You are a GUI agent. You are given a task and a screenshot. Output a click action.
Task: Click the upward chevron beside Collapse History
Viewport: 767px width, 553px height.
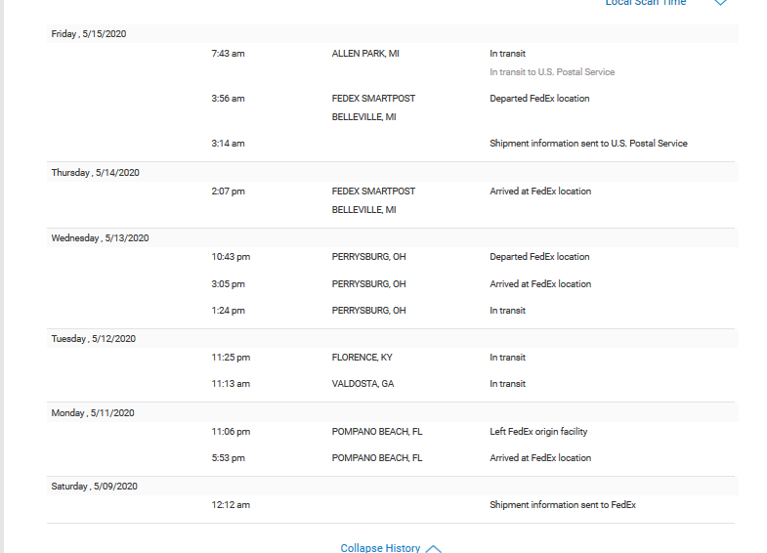434,549
